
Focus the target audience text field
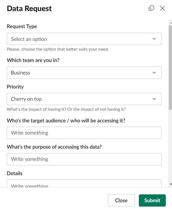(x=84, y=133)
